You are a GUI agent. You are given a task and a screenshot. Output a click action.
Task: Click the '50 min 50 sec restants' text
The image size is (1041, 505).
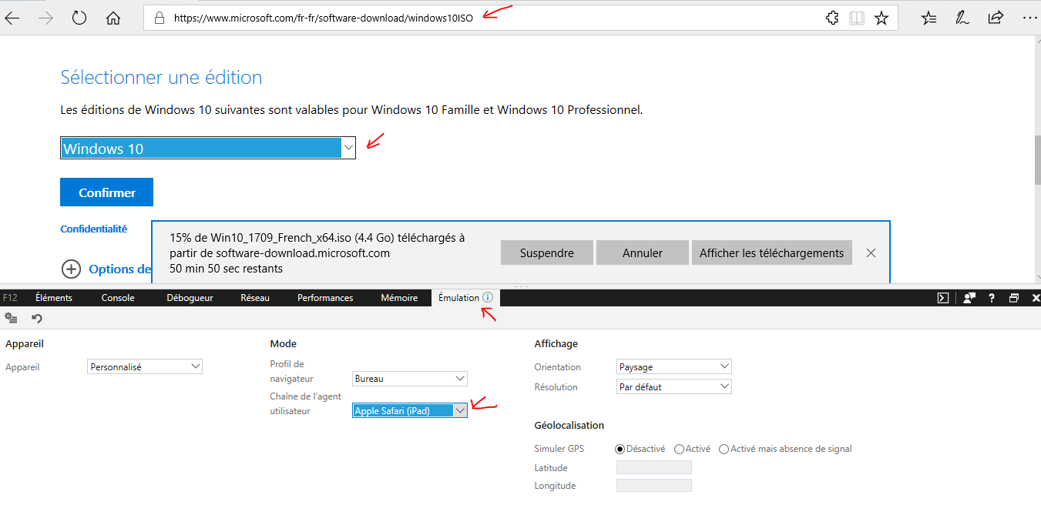226,269
